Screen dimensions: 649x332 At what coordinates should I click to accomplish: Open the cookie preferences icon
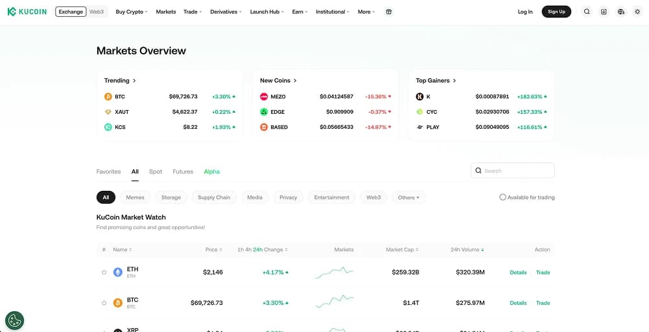coord(14,320)
